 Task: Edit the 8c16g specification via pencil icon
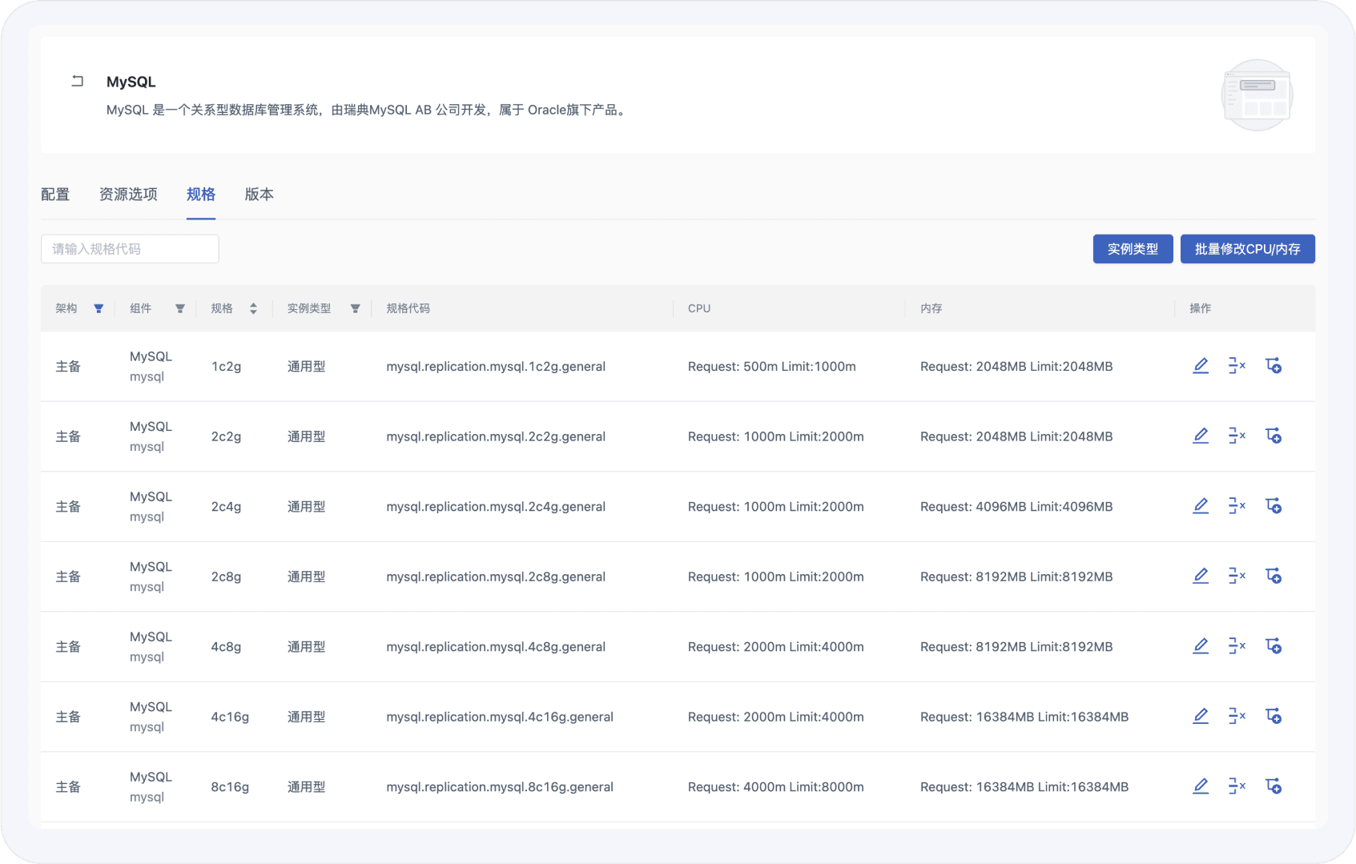1200,786
